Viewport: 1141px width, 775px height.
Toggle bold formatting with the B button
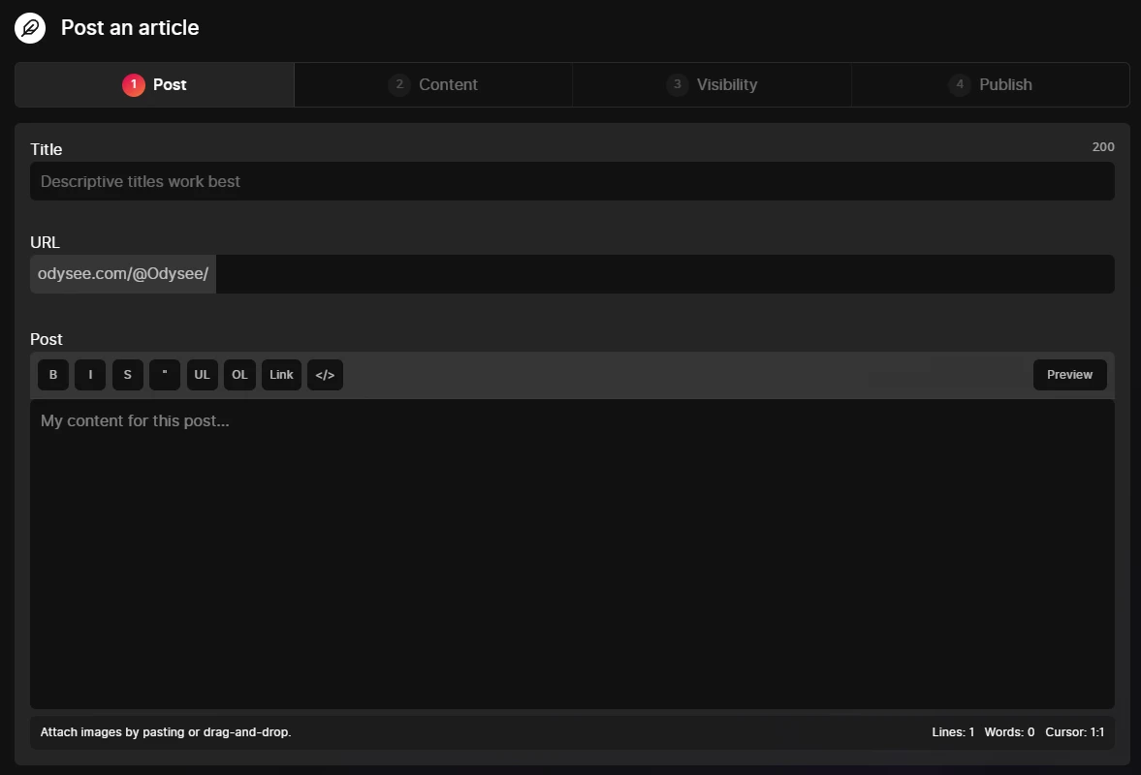(53, 375)
